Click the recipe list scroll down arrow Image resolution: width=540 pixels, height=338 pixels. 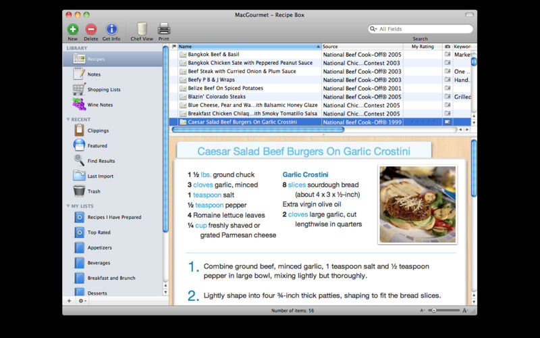coord(474,123)
